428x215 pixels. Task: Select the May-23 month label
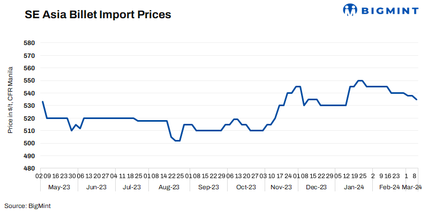coord(58,187)
